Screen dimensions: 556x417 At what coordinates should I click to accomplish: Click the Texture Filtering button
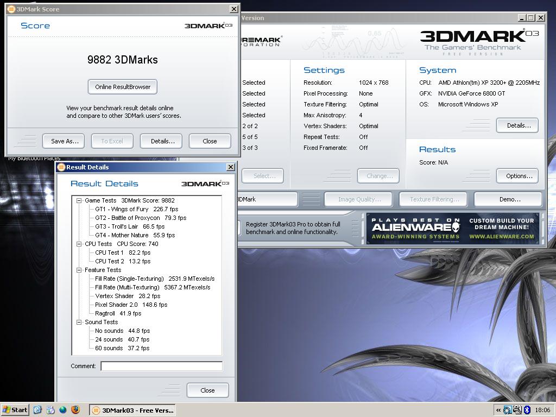(433, 199)
